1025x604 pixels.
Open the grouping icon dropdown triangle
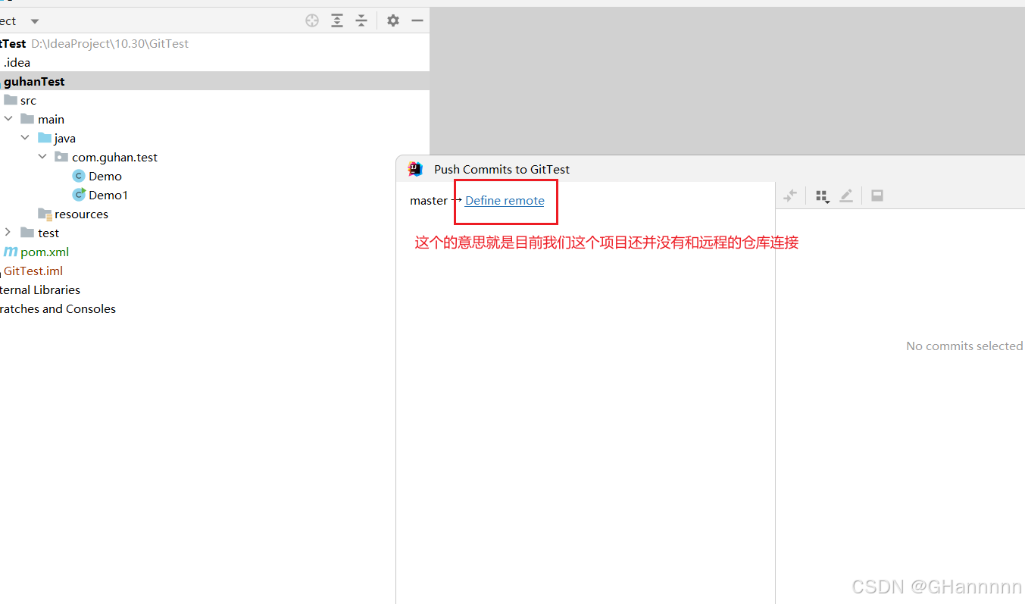click(827, 202)
